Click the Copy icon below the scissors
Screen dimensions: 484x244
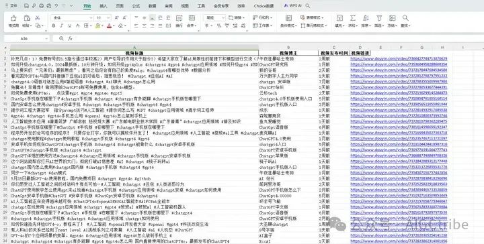click(38, 26)
